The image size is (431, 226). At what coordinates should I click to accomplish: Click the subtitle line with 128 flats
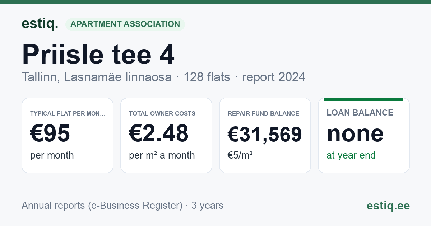pyautogui.click(x=163, y=77)
